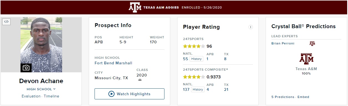View the 5 Predictions link
348x106 pixels.
(283, 97)
